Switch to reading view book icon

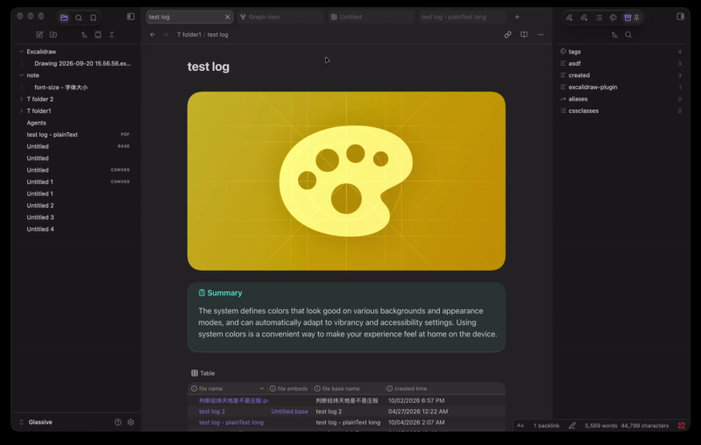click(524, 34)
